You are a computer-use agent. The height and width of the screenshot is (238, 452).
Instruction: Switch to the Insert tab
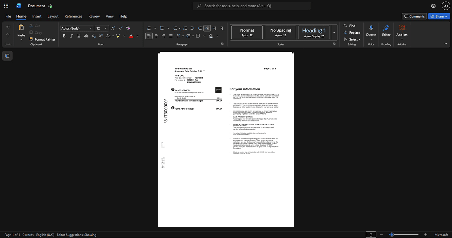pos(37,16)
